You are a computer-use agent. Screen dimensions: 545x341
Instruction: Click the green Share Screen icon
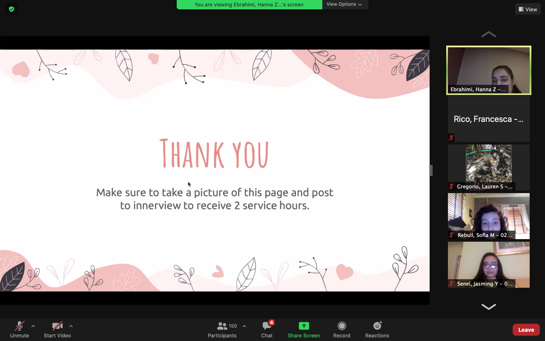click(x=304, y=326)
